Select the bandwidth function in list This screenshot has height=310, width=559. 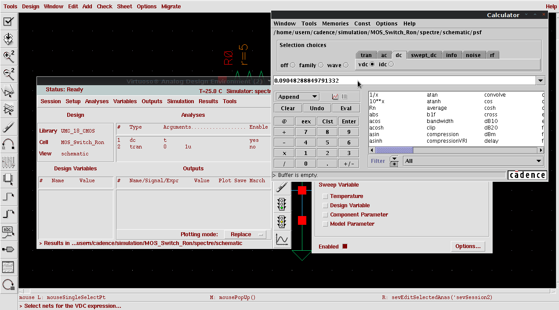(440, 121)
